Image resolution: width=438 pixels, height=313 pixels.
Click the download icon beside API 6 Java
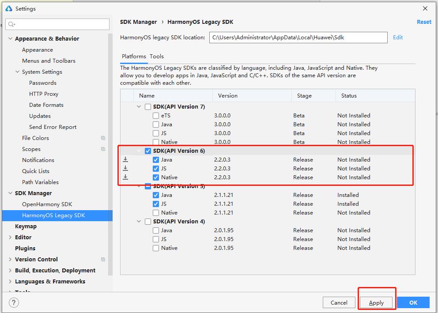(125, 159)
